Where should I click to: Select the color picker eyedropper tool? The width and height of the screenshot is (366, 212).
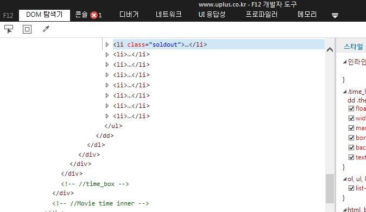pos(46,29)
